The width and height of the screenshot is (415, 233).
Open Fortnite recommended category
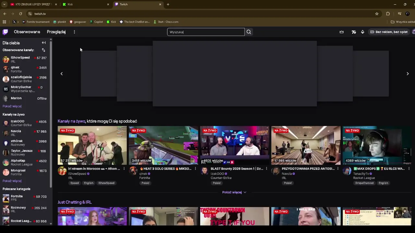(25, 198)
